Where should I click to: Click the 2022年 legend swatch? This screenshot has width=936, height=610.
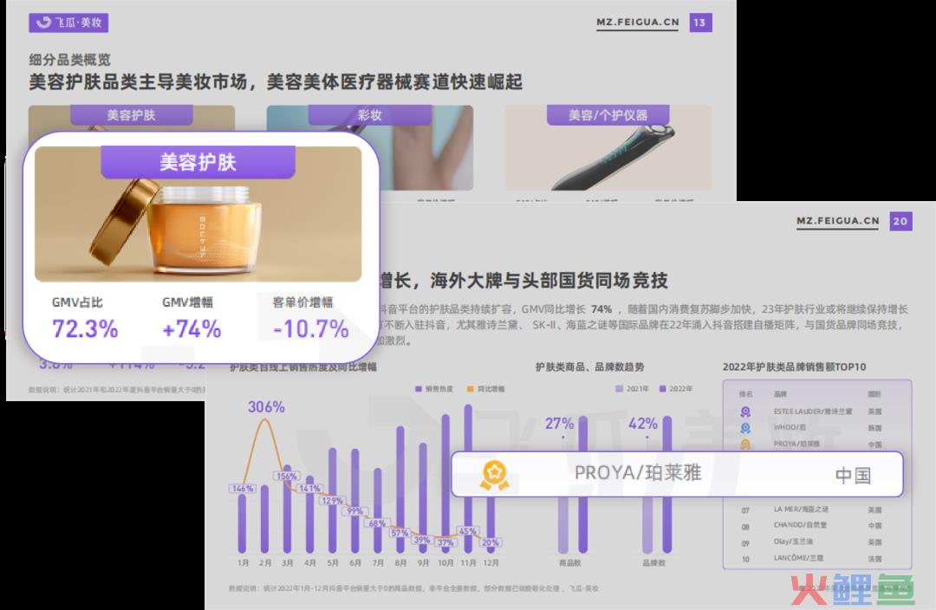coord(662,388)
